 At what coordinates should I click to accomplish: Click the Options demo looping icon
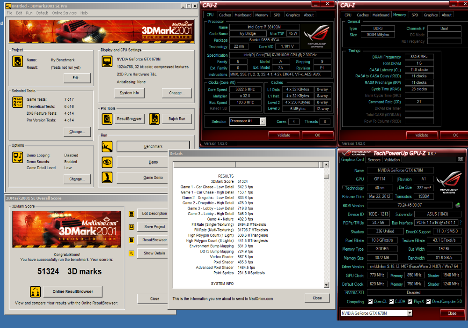coord(18,157)
